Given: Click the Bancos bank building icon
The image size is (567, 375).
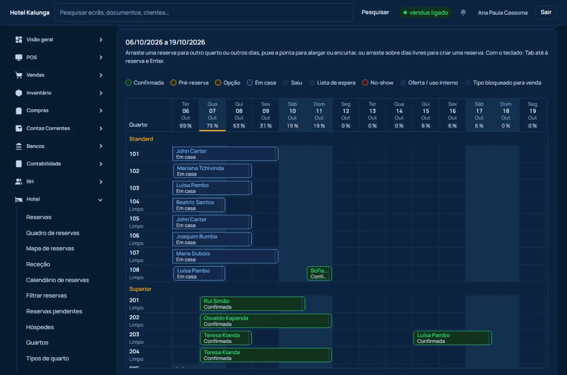Looking at the screenshot, I should click(x=19, y=146).
